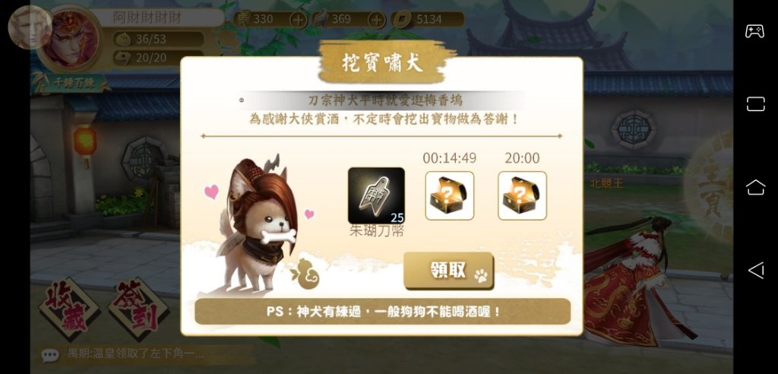Image resolution: width=778 pixels, height=374 pixels.
Task: Open the mystery chest with 00:14:49 timer
Action: pyautogui.click(x=450, y=195)
